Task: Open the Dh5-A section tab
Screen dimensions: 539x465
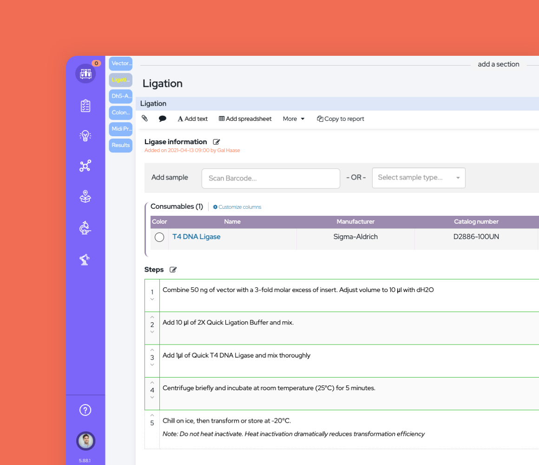Action: click(x=120, y=96)
